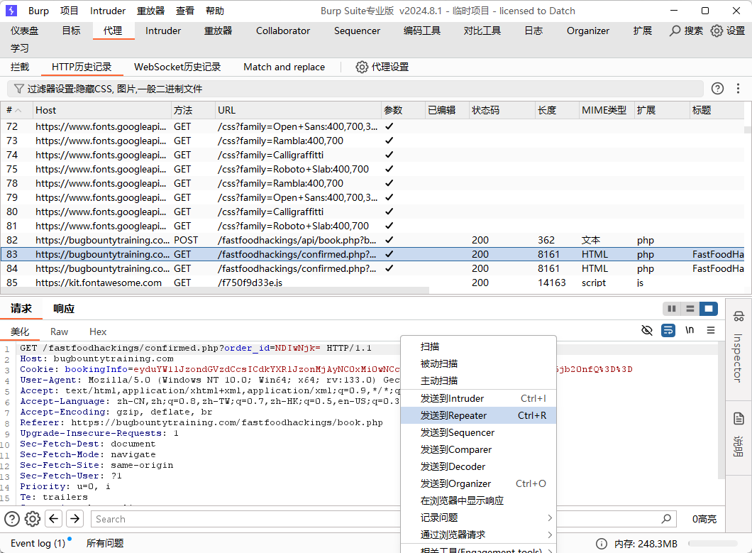Expand the 通过浏览器请求 submenu

pos(478,535)
